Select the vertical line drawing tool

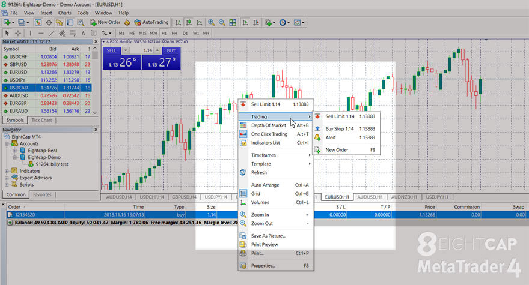[30, 33]
